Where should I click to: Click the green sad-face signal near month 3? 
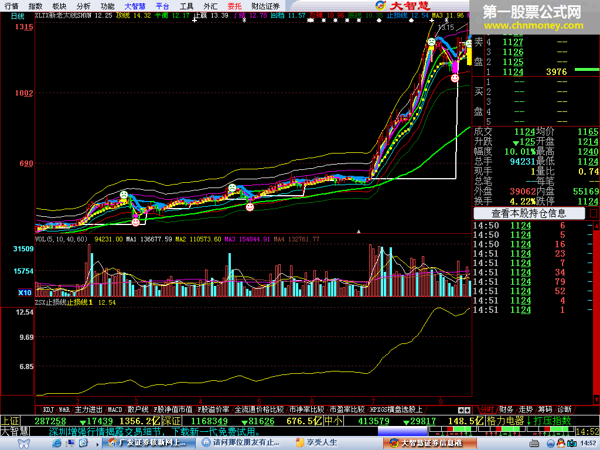pos(124,195)
